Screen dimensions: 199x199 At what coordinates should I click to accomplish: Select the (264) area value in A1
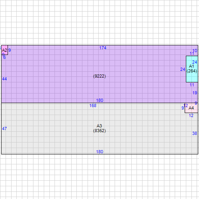192,71
